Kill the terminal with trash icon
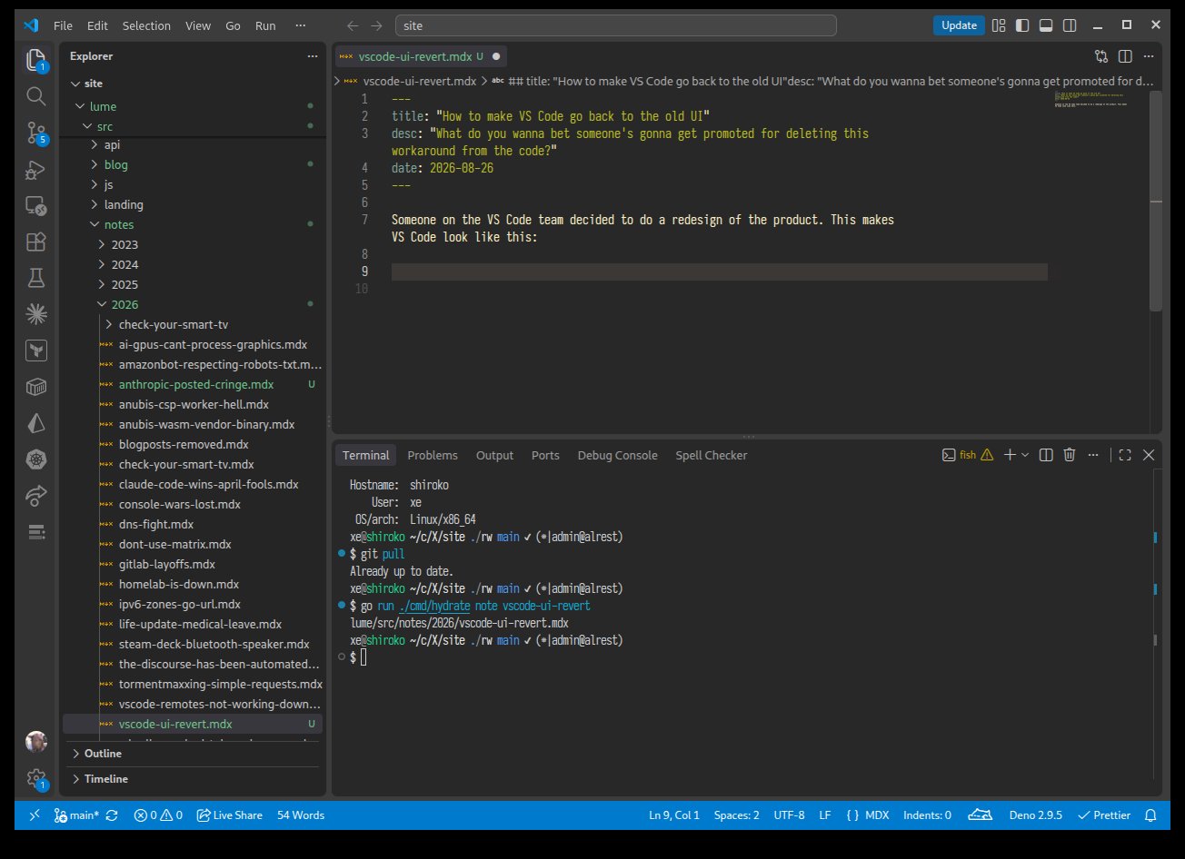 click(1070, 455)
